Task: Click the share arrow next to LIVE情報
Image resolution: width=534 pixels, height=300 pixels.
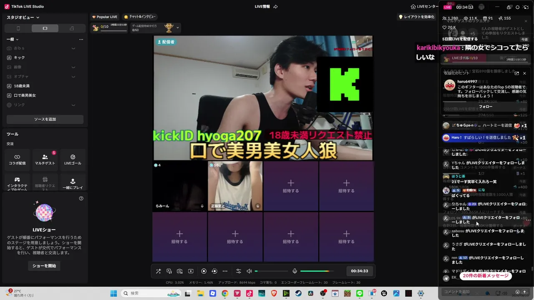Action: tap(276, 7)
